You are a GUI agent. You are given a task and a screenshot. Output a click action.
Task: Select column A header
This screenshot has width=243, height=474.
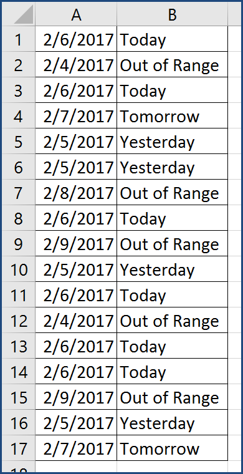(76, 14)
